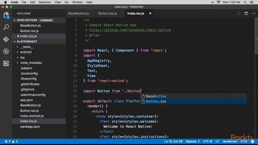Screen dimensions: 258x145
Task: Expand the node_modules folder
Action: click(17, 63)
